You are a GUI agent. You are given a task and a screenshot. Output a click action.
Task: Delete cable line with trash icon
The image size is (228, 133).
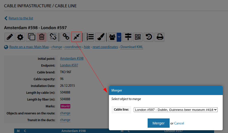tap(42, 37)
